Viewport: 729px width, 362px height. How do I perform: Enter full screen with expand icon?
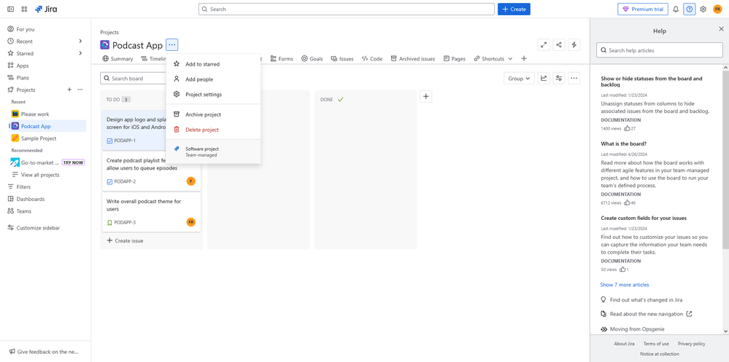[544, 45]
